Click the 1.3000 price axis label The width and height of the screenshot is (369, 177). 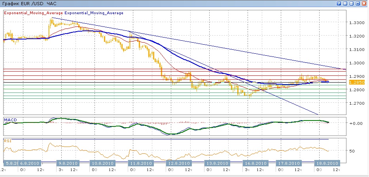(x=358, y=63)
